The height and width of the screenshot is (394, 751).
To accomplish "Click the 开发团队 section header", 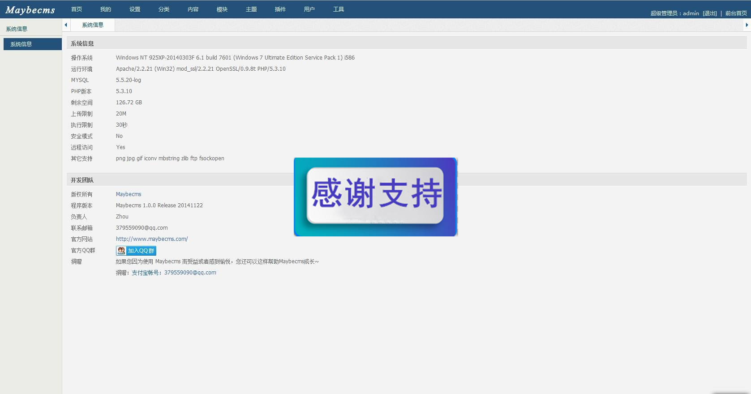I will tap(407, 180).
